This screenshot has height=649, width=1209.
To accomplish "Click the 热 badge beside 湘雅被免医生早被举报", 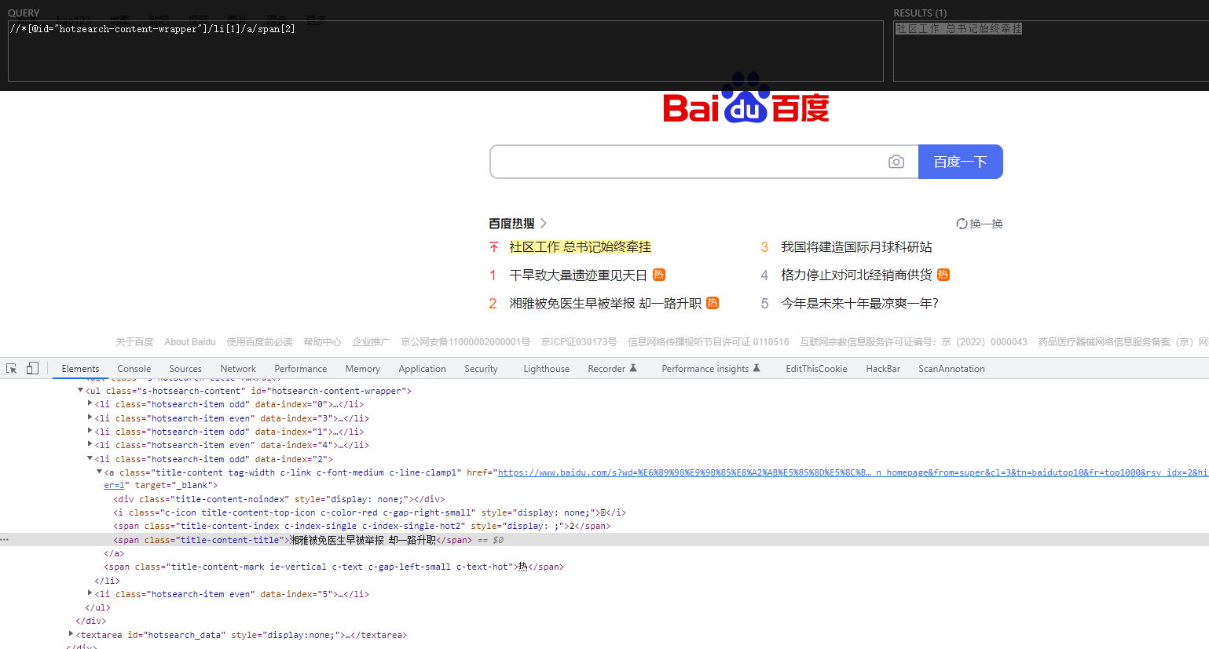I will click(713, 303).
